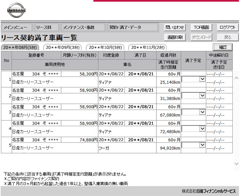Click the 中途解約日 column header
The height and width of the screenshot is (196, 240).
[x=219, y=55]
